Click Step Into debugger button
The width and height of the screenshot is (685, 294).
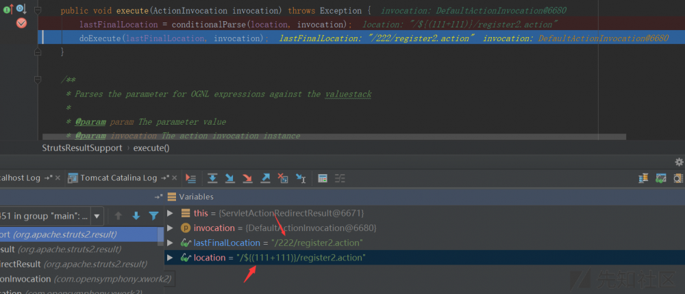point(229,178)
